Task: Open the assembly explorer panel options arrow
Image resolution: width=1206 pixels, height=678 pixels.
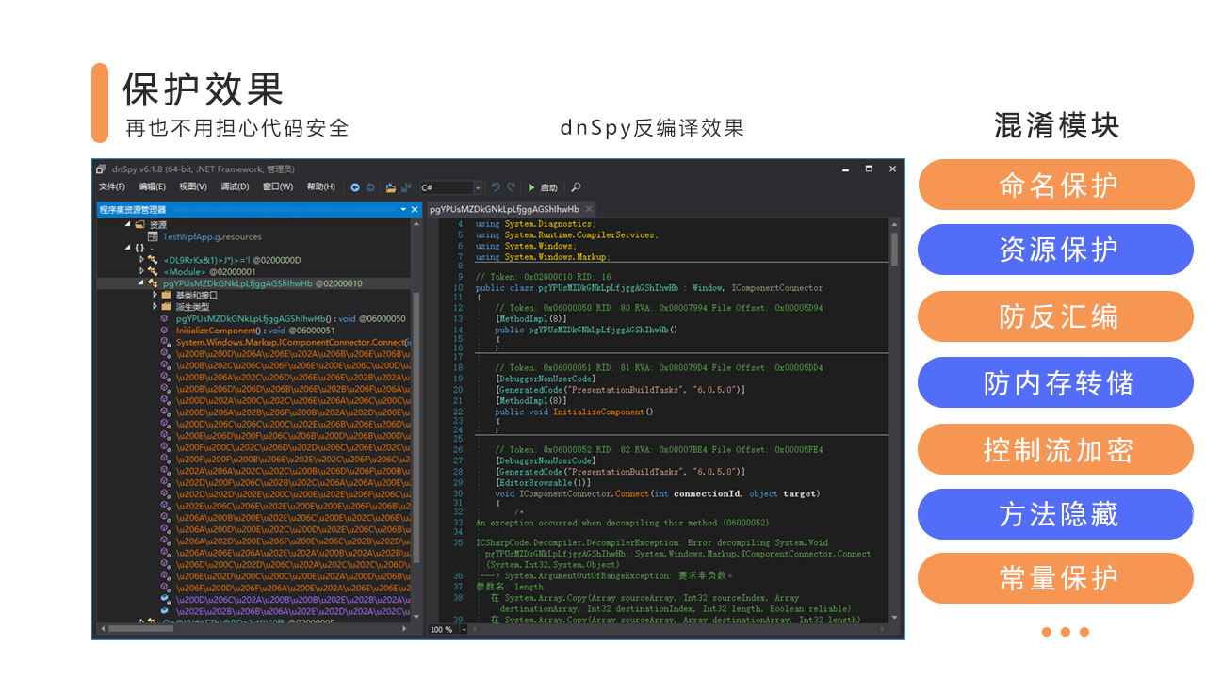Action: 403,209
